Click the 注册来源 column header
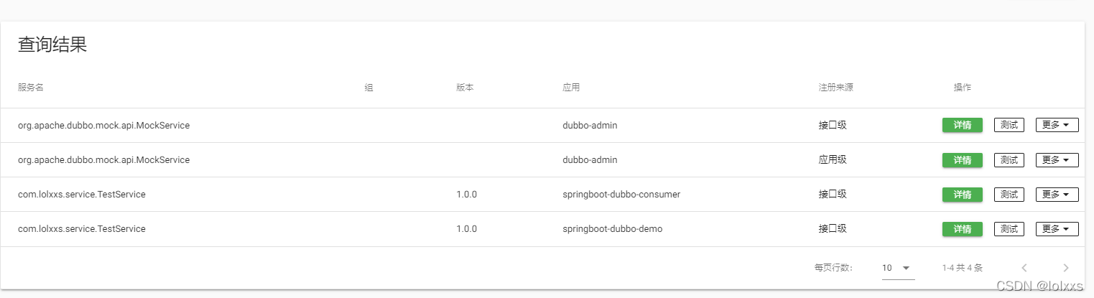The height and width of the screenshot is (298, 1094). pos(835,88)
